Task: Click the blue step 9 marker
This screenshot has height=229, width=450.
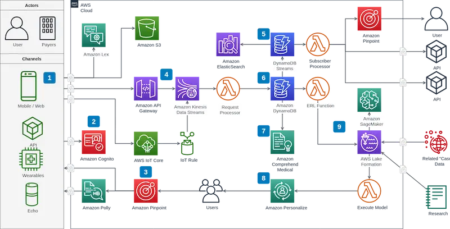Action: click(339, 126)
